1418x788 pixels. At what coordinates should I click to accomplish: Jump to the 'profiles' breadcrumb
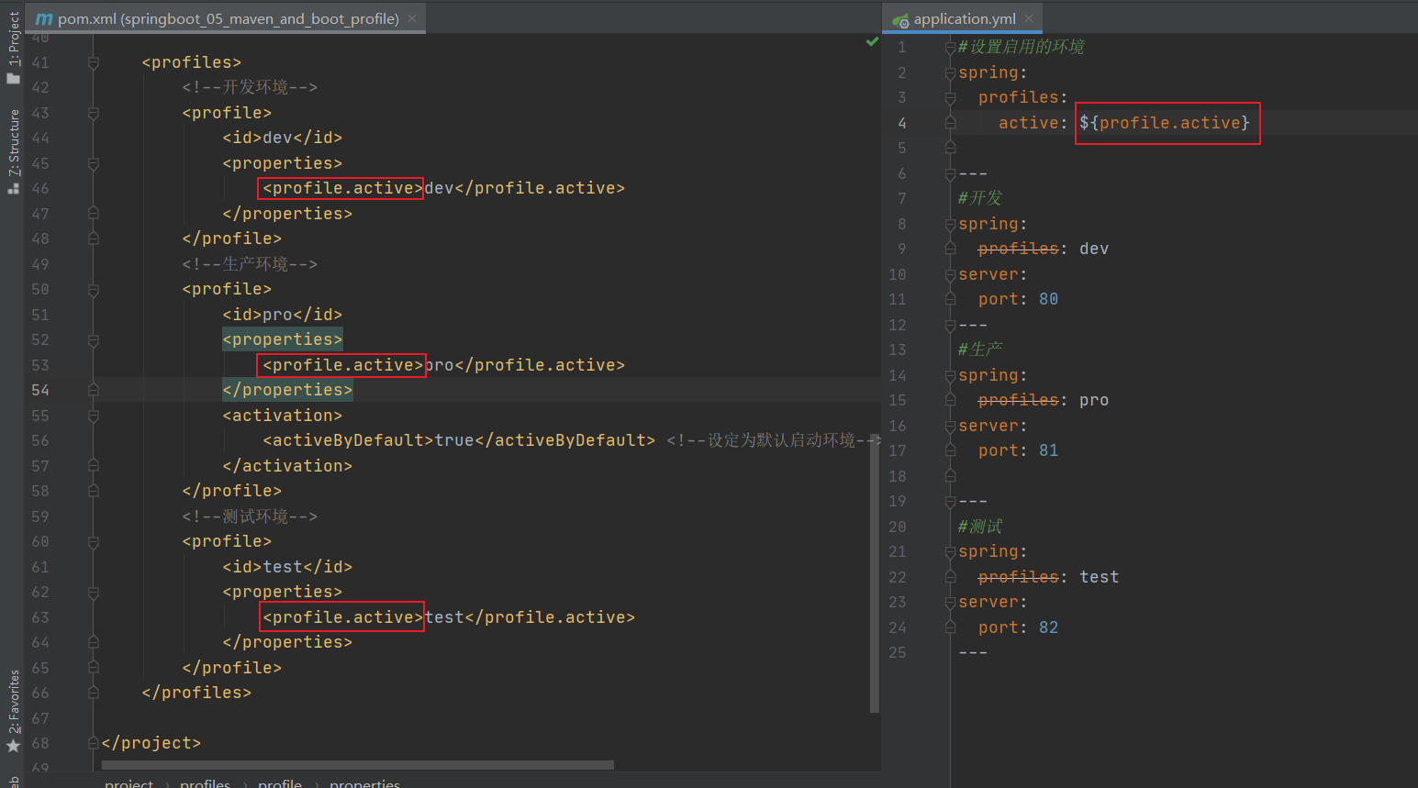click(205, 782)
